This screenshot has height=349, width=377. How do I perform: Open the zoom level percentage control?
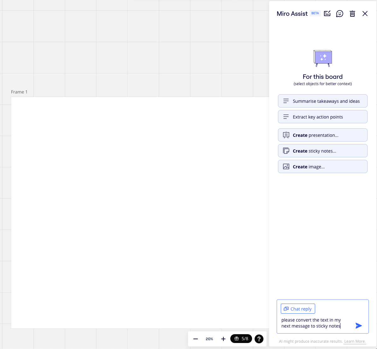(x=209, y=339)
